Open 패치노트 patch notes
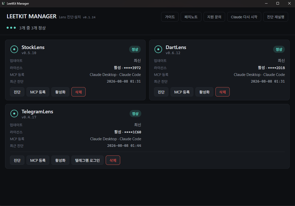 [x=191, y=17]
